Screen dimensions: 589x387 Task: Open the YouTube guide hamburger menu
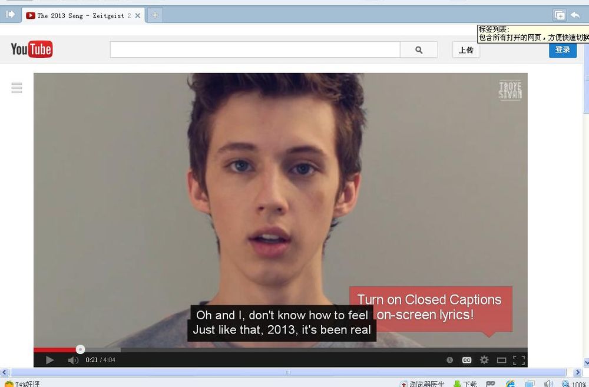point(16,88)
